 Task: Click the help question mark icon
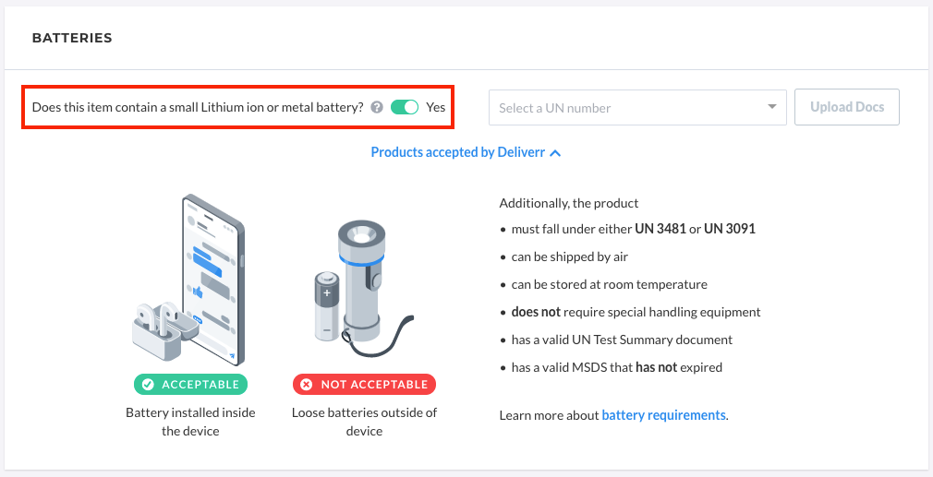point(377,108)
